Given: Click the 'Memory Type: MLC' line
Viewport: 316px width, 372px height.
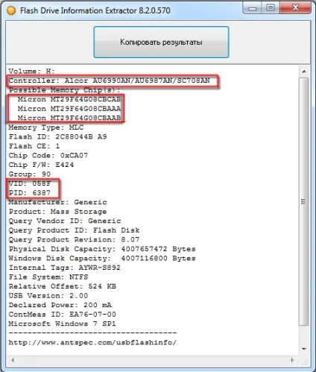Looking at the screenshot, I should (46, 127).
